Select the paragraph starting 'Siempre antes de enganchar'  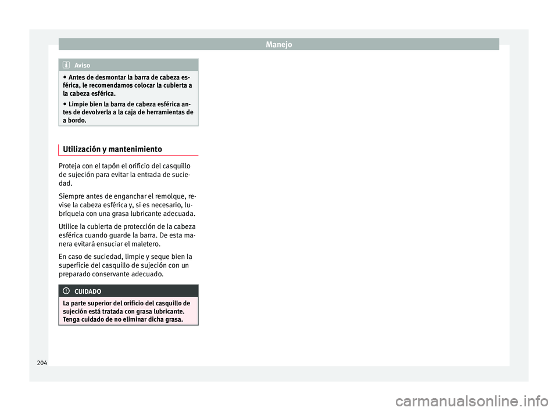pos(127,205)
